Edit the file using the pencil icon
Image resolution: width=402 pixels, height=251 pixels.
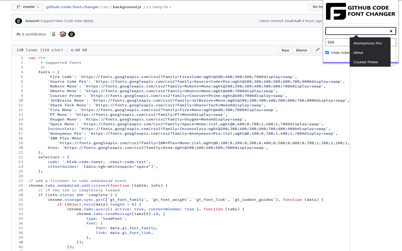[318, 50]
